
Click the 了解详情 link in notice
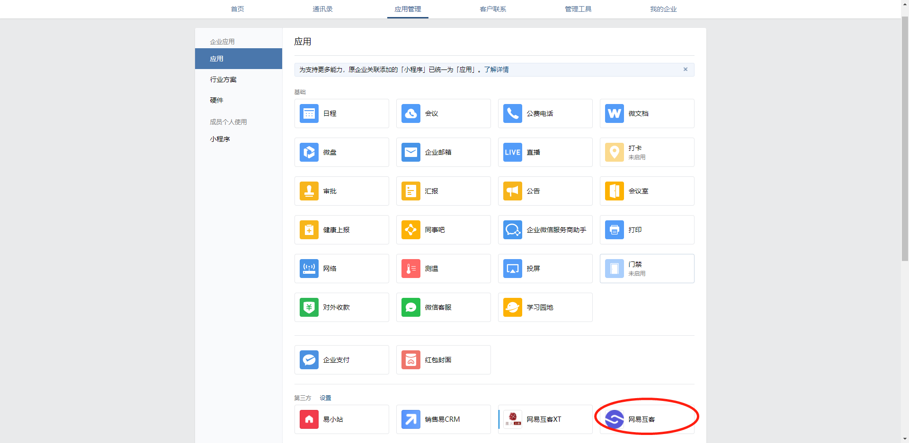pos(496,69)
